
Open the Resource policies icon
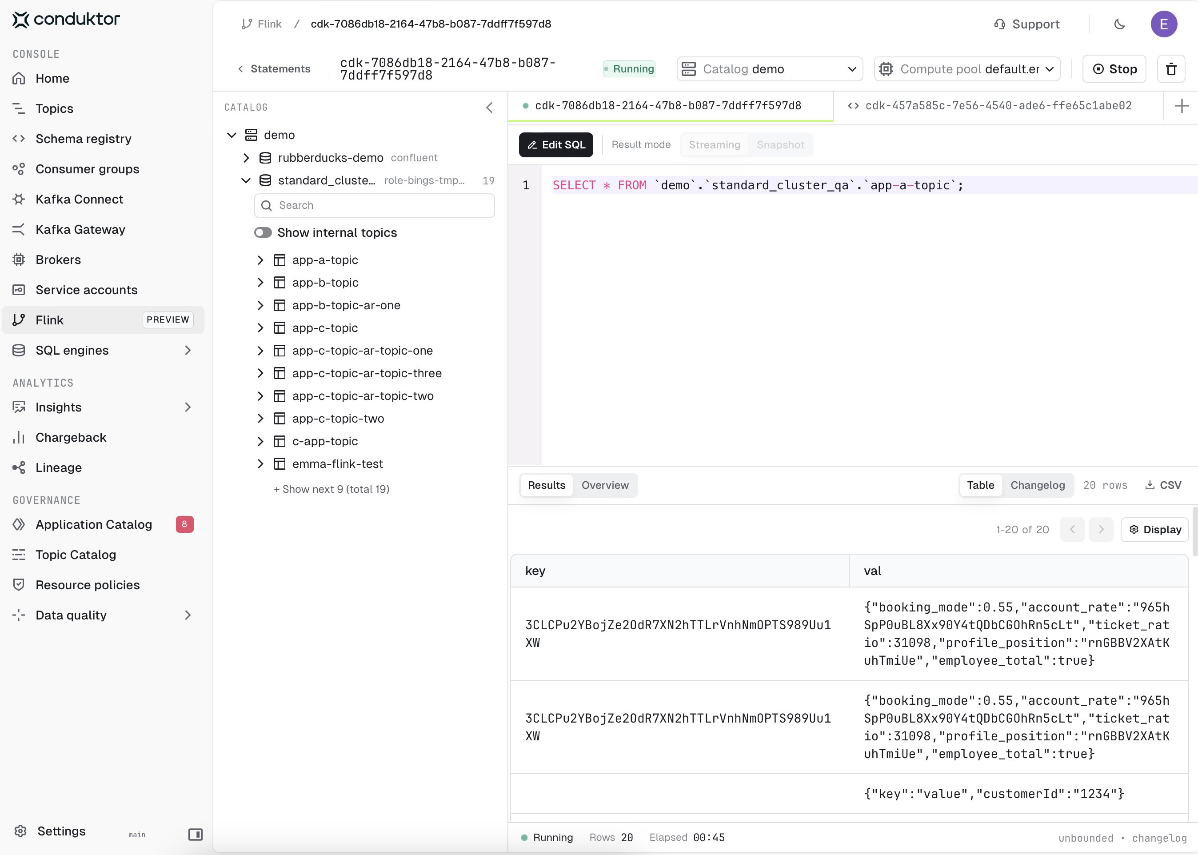[x=19, y=585]
